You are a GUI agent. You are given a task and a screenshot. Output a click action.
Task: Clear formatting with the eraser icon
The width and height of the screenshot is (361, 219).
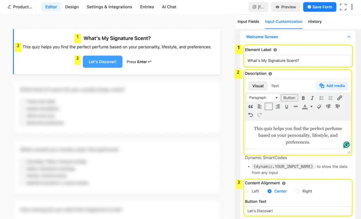319,107
